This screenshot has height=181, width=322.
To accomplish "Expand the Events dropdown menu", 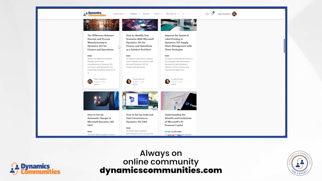I will [157, 14].
